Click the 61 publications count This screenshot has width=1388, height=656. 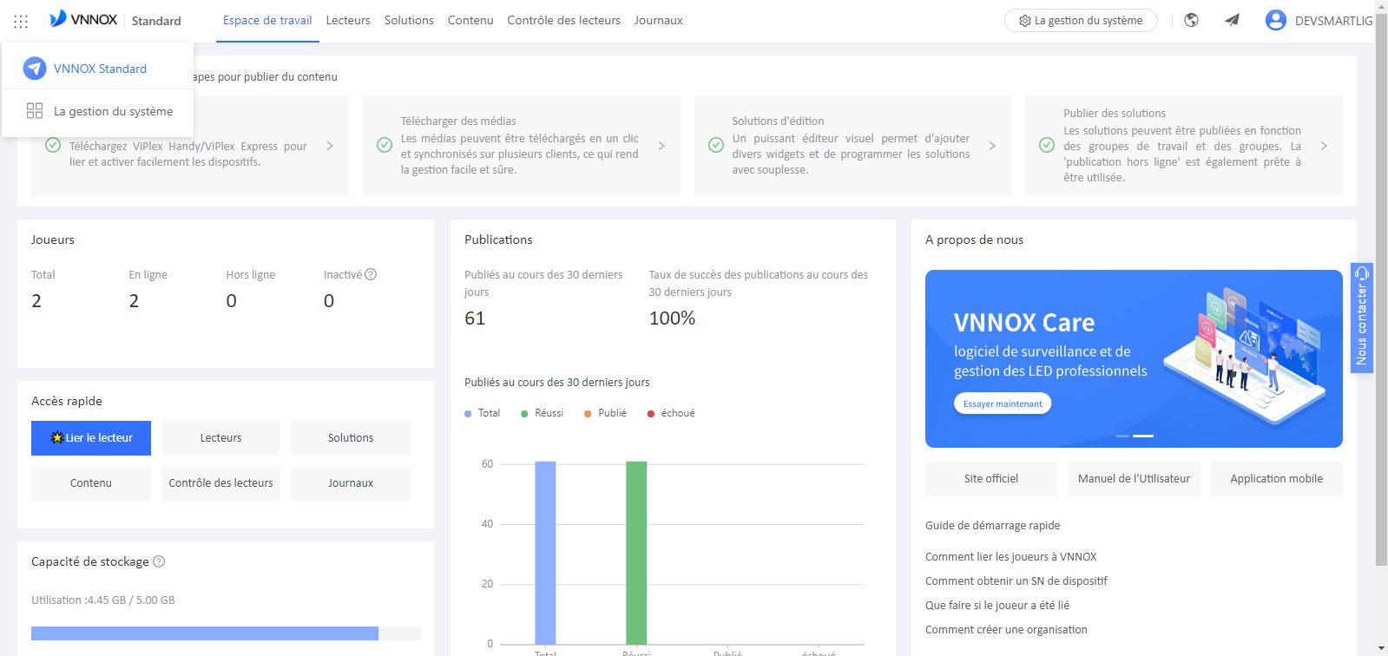click(475, 318)
